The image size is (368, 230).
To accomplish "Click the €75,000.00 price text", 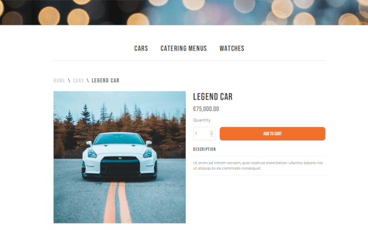I will [x=206, y=109].
